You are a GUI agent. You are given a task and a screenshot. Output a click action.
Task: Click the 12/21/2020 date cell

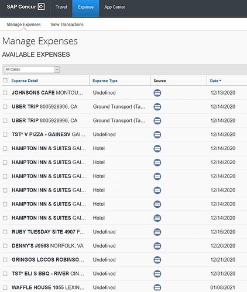point(223,260)
